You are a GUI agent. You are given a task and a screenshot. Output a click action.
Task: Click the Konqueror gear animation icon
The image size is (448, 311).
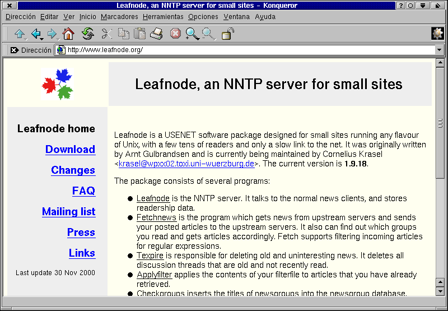437,34
